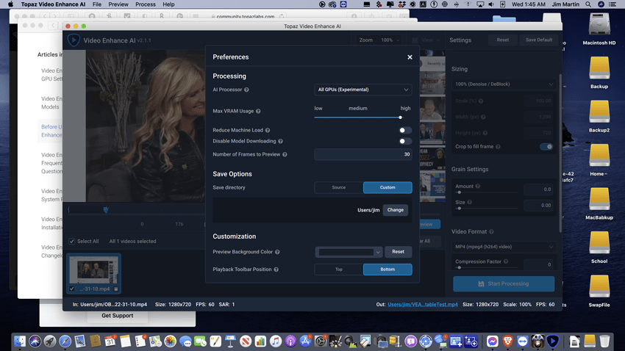Show help for Max VRAM Usage
This screenshot has height=351, width=625.
click(x=258, y=112)
